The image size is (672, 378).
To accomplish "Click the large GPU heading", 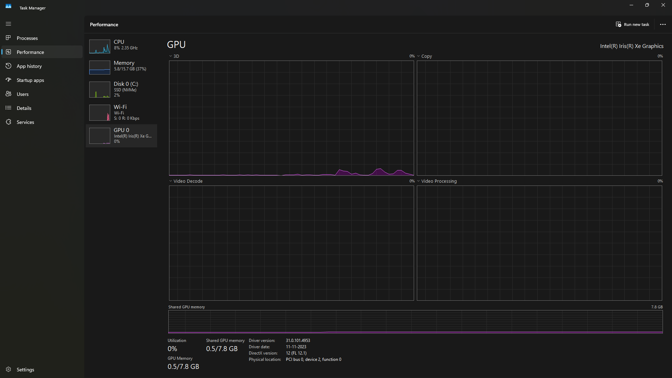I will pos(176,44).
